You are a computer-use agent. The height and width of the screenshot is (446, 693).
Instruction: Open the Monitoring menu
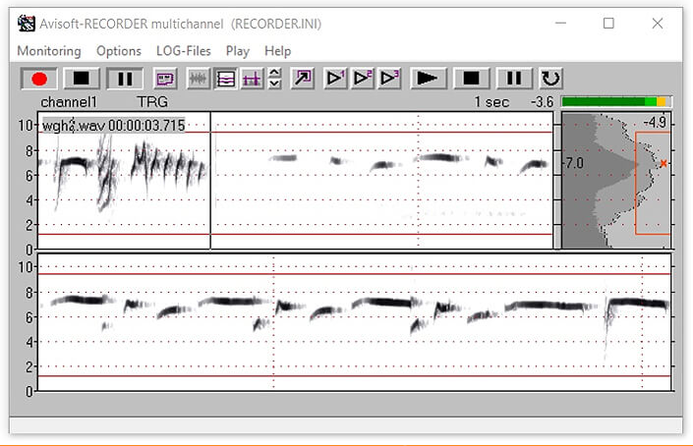pos(49,50)
